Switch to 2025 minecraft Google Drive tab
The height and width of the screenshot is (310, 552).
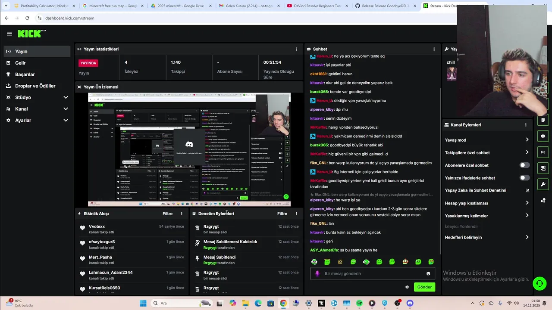[x=180, y=6]
